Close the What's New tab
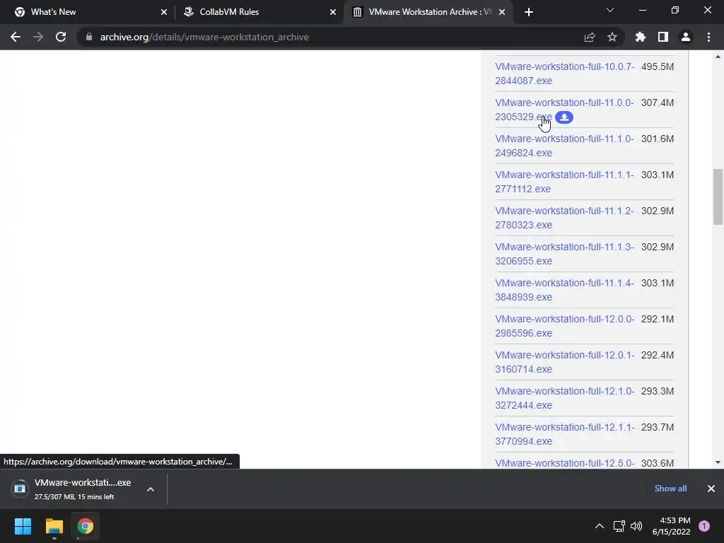724x543 pixels. coord(164,12)
